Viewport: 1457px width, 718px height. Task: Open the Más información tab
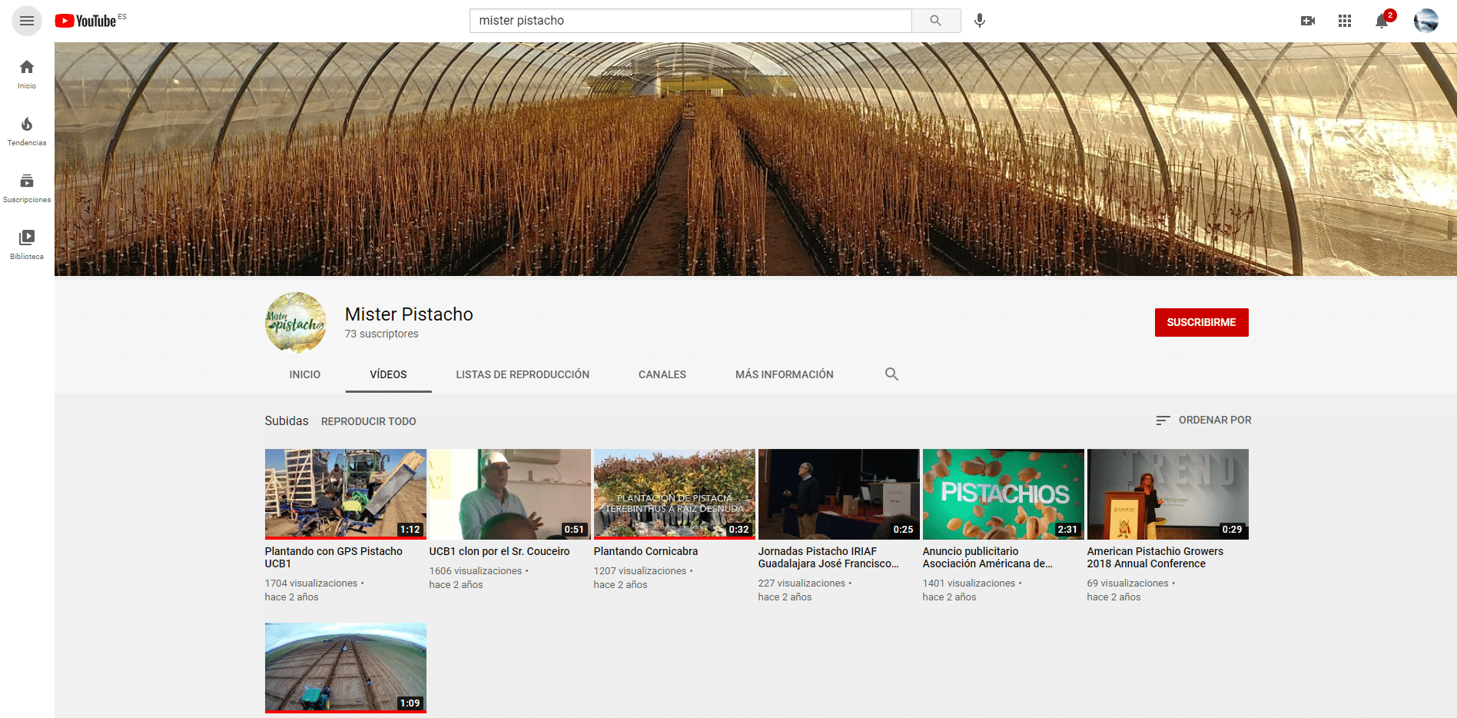point(784,374)
